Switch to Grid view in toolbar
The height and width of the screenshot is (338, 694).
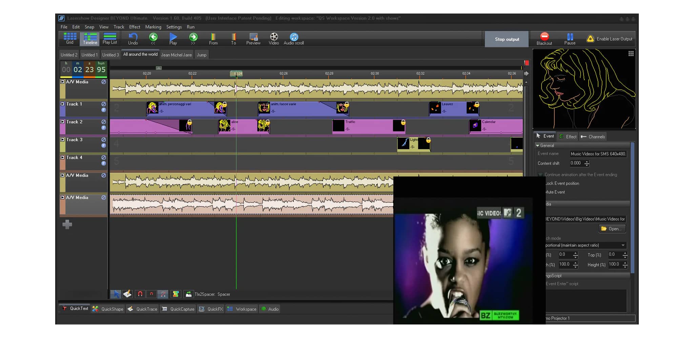pyautogui.click(x=70, y=38)
